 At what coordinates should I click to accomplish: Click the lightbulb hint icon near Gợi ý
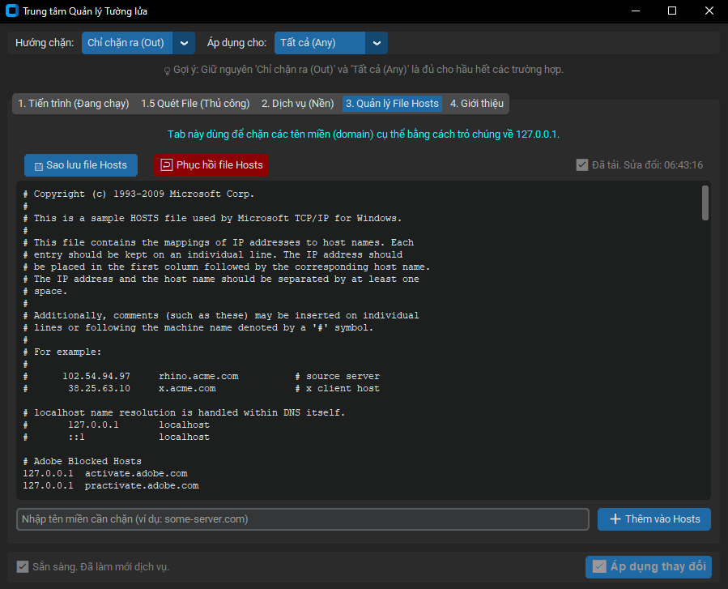[x=167, y=70]
